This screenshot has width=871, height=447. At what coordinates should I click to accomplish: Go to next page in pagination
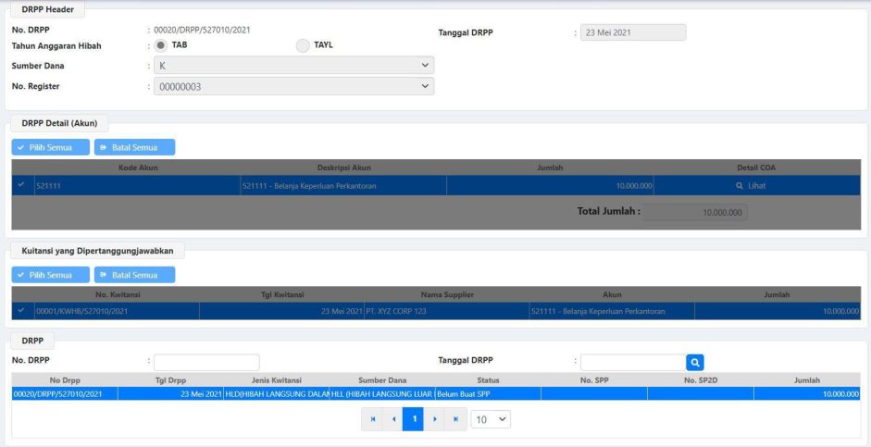click(x=435, y=419)
